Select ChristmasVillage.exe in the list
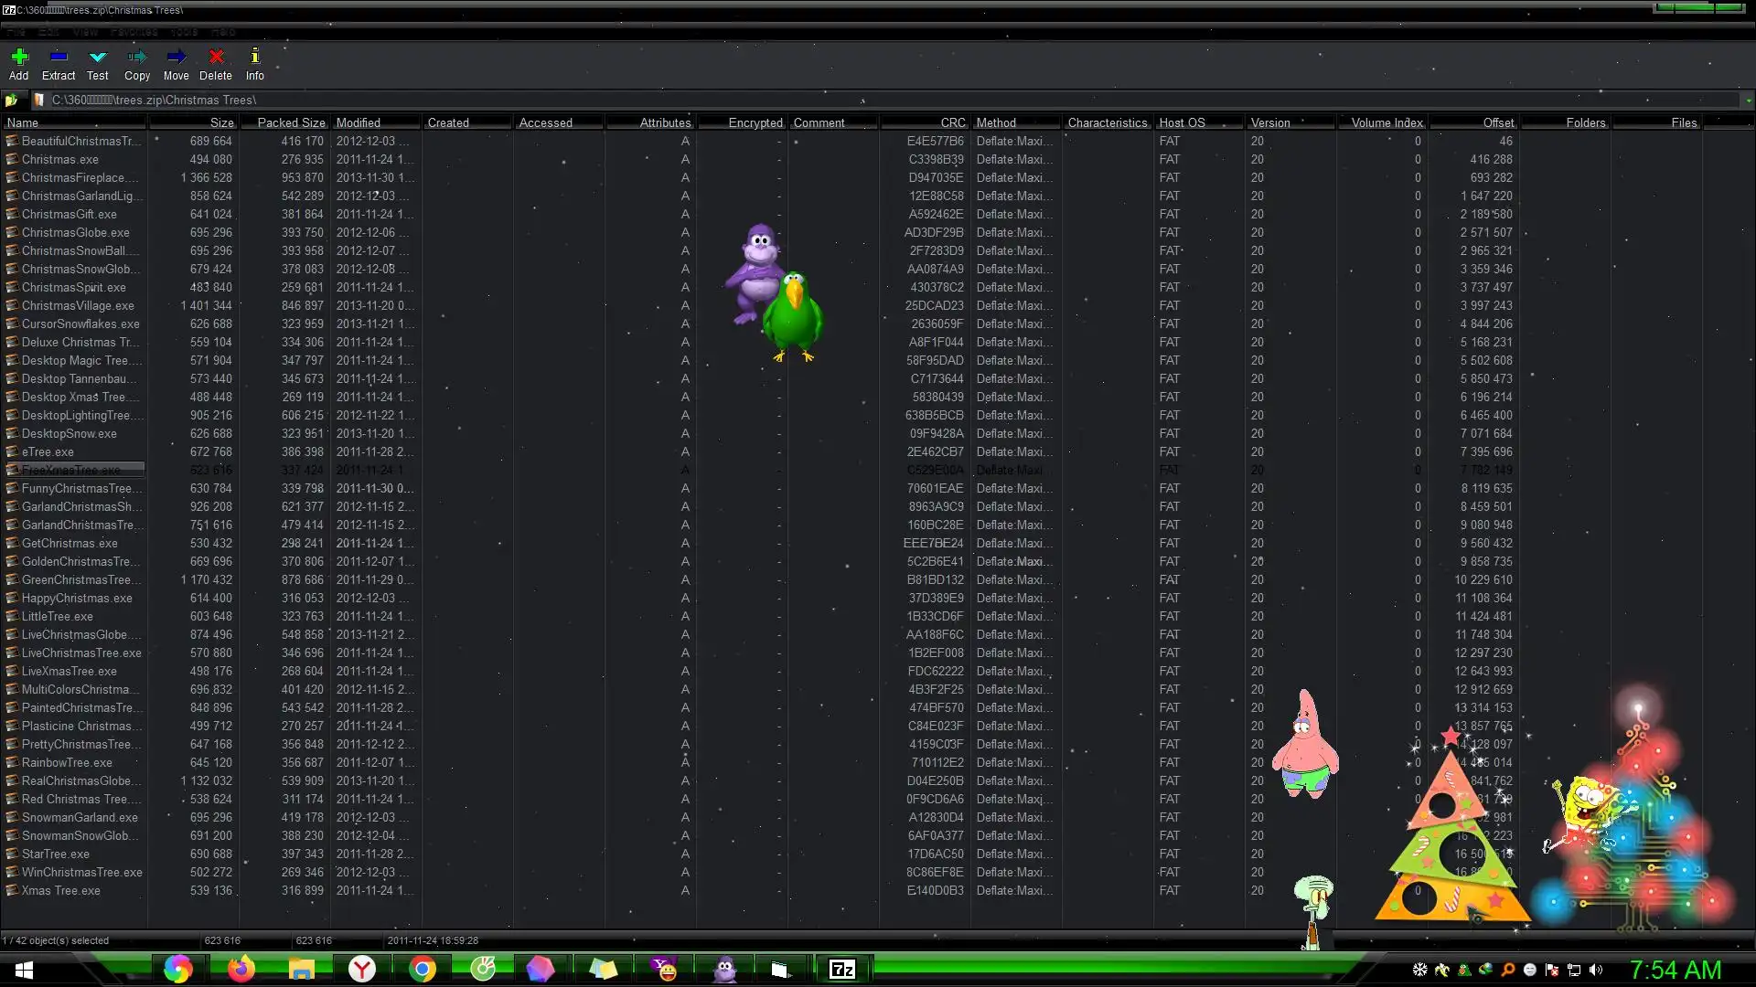The image size is (1756, 987). pos(78,305)
